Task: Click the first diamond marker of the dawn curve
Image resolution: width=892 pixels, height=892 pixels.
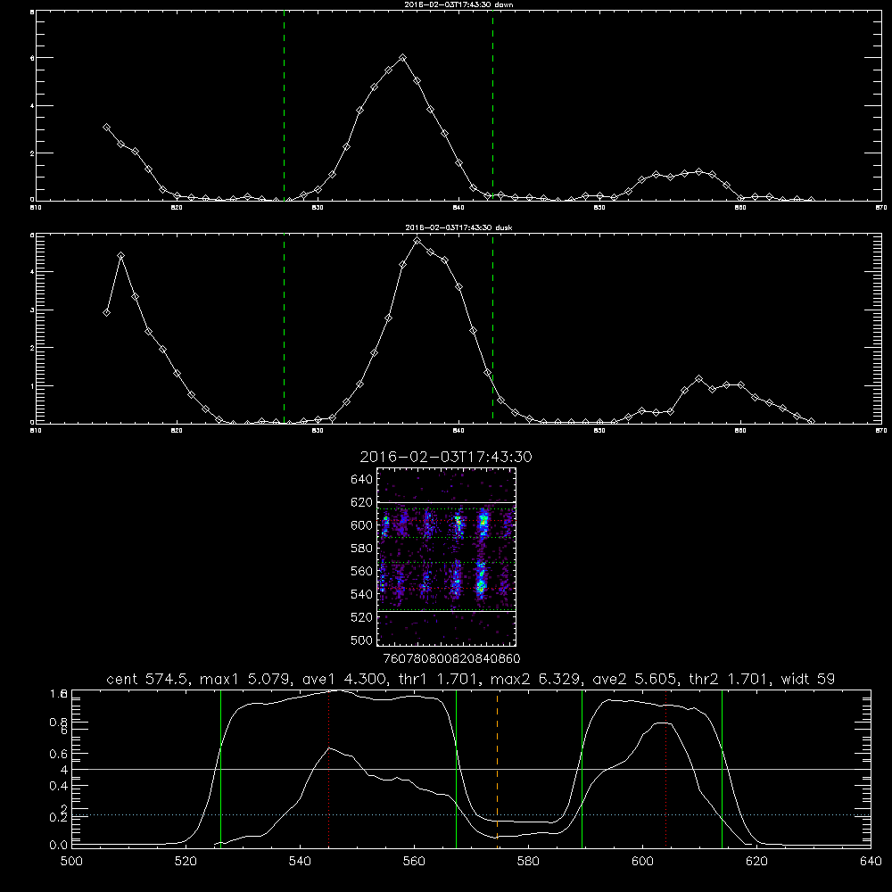Action: (106, 128)
